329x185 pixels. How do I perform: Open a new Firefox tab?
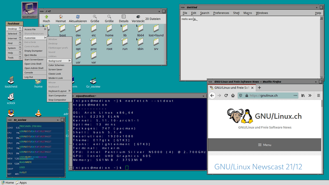pos(259,88)
